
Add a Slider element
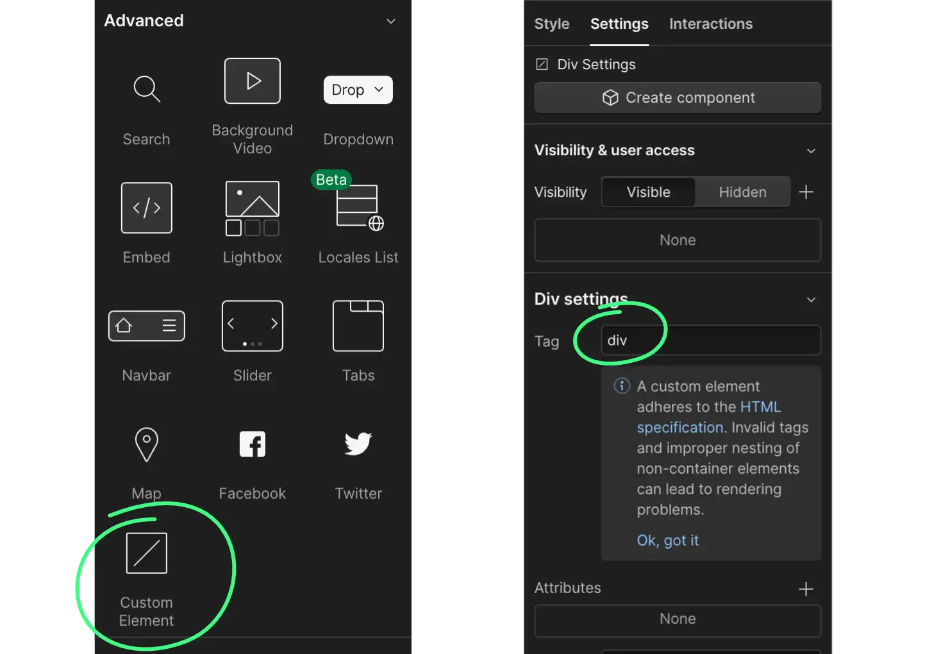click(253, 326)
